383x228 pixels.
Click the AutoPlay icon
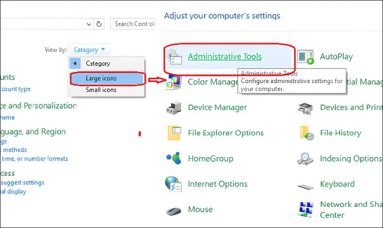pos(305,57)
